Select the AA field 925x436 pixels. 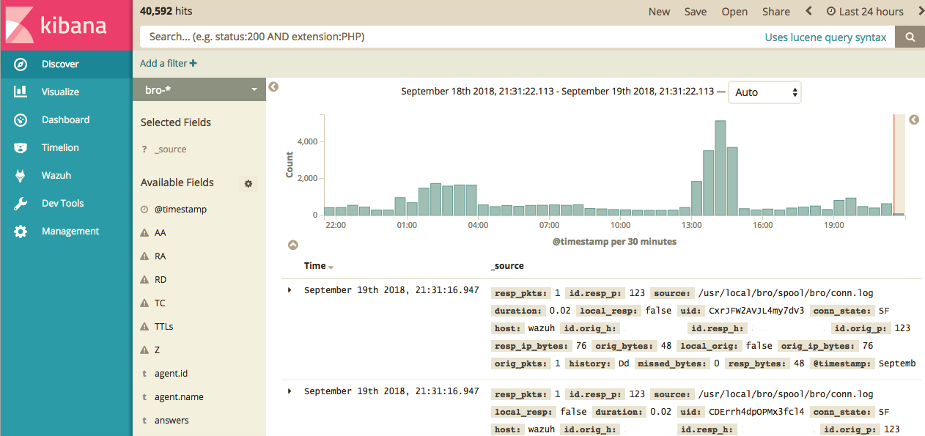(161, 233)
